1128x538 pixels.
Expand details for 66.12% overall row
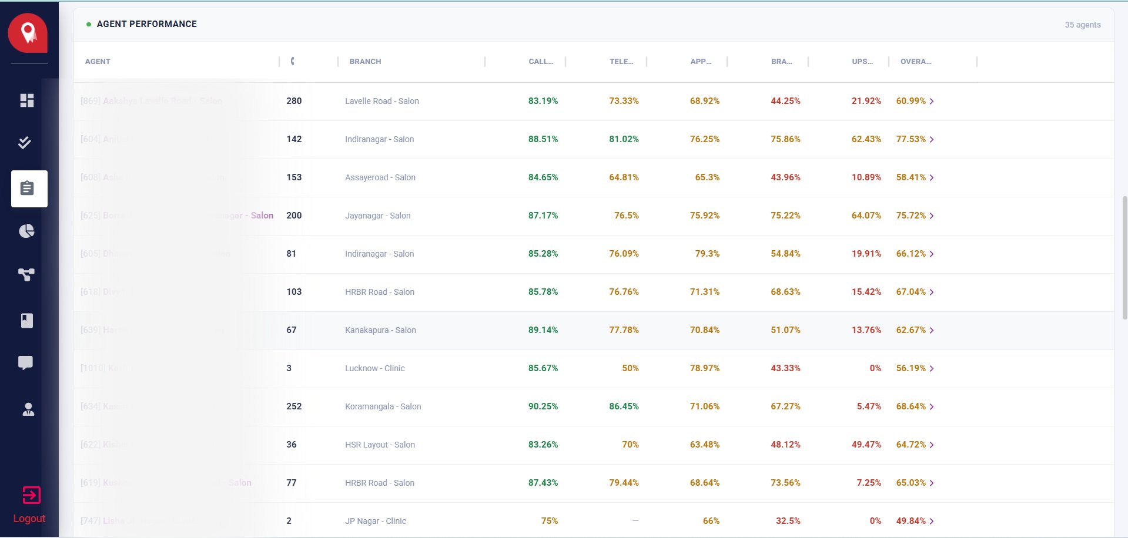[932, 254]
